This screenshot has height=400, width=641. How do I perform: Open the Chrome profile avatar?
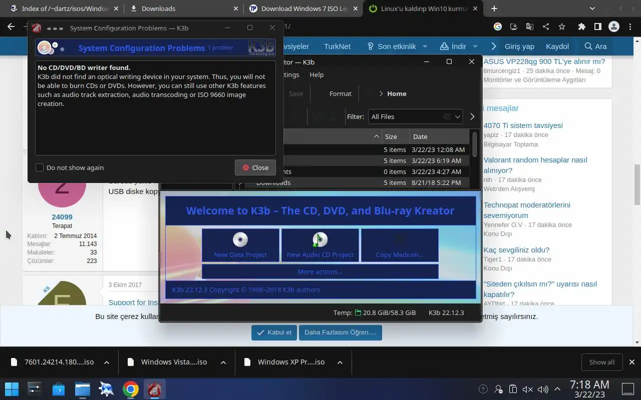coord(614,26)
